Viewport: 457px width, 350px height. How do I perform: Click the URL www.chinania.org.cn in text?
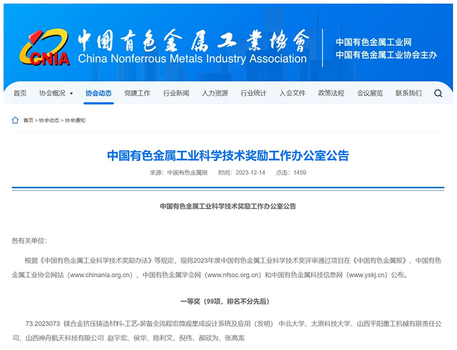coord(101,275)
